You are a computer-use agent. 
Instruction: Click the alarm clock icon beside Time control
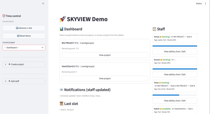[x=4, y=16]
